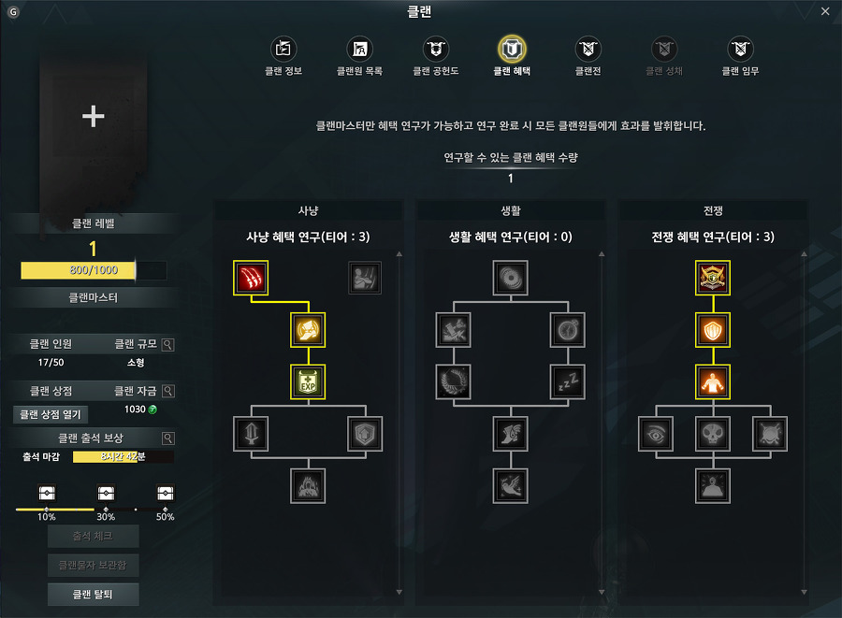Open the magnifier next to 클랜 자금
The width and height of the screenshot is (842, 618).
(x=168, y=391)
